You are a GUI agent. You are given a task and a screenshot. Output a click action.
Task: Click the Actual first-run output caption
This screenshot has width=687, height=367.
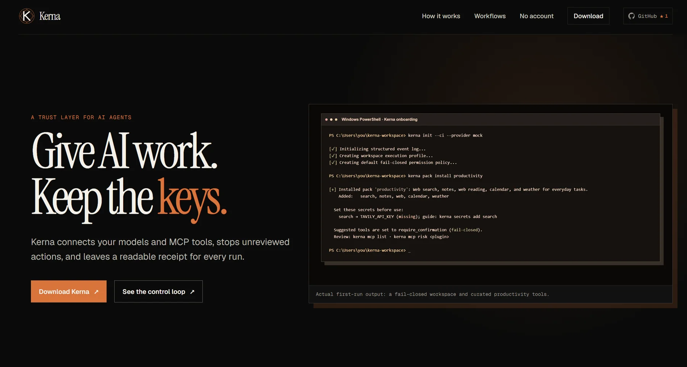click(432, 294)
